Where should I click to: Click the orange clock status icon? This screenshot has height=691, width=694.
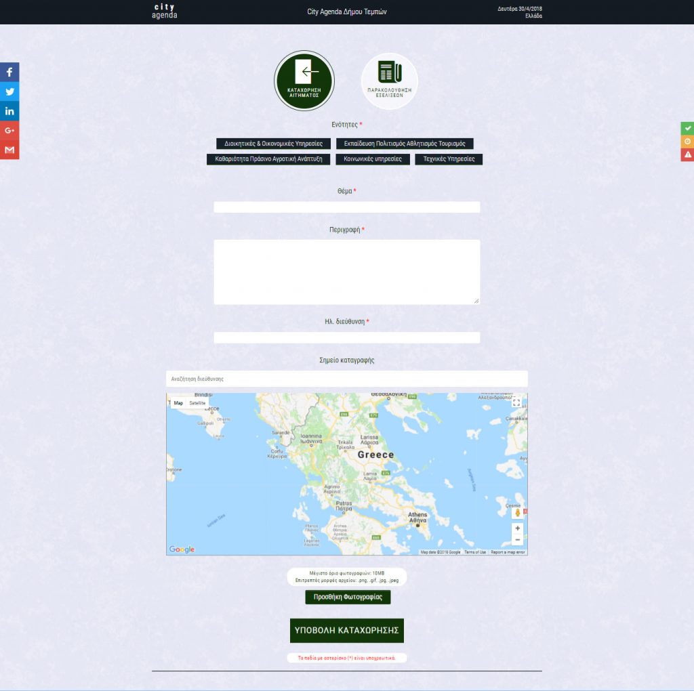coord(687,142)
